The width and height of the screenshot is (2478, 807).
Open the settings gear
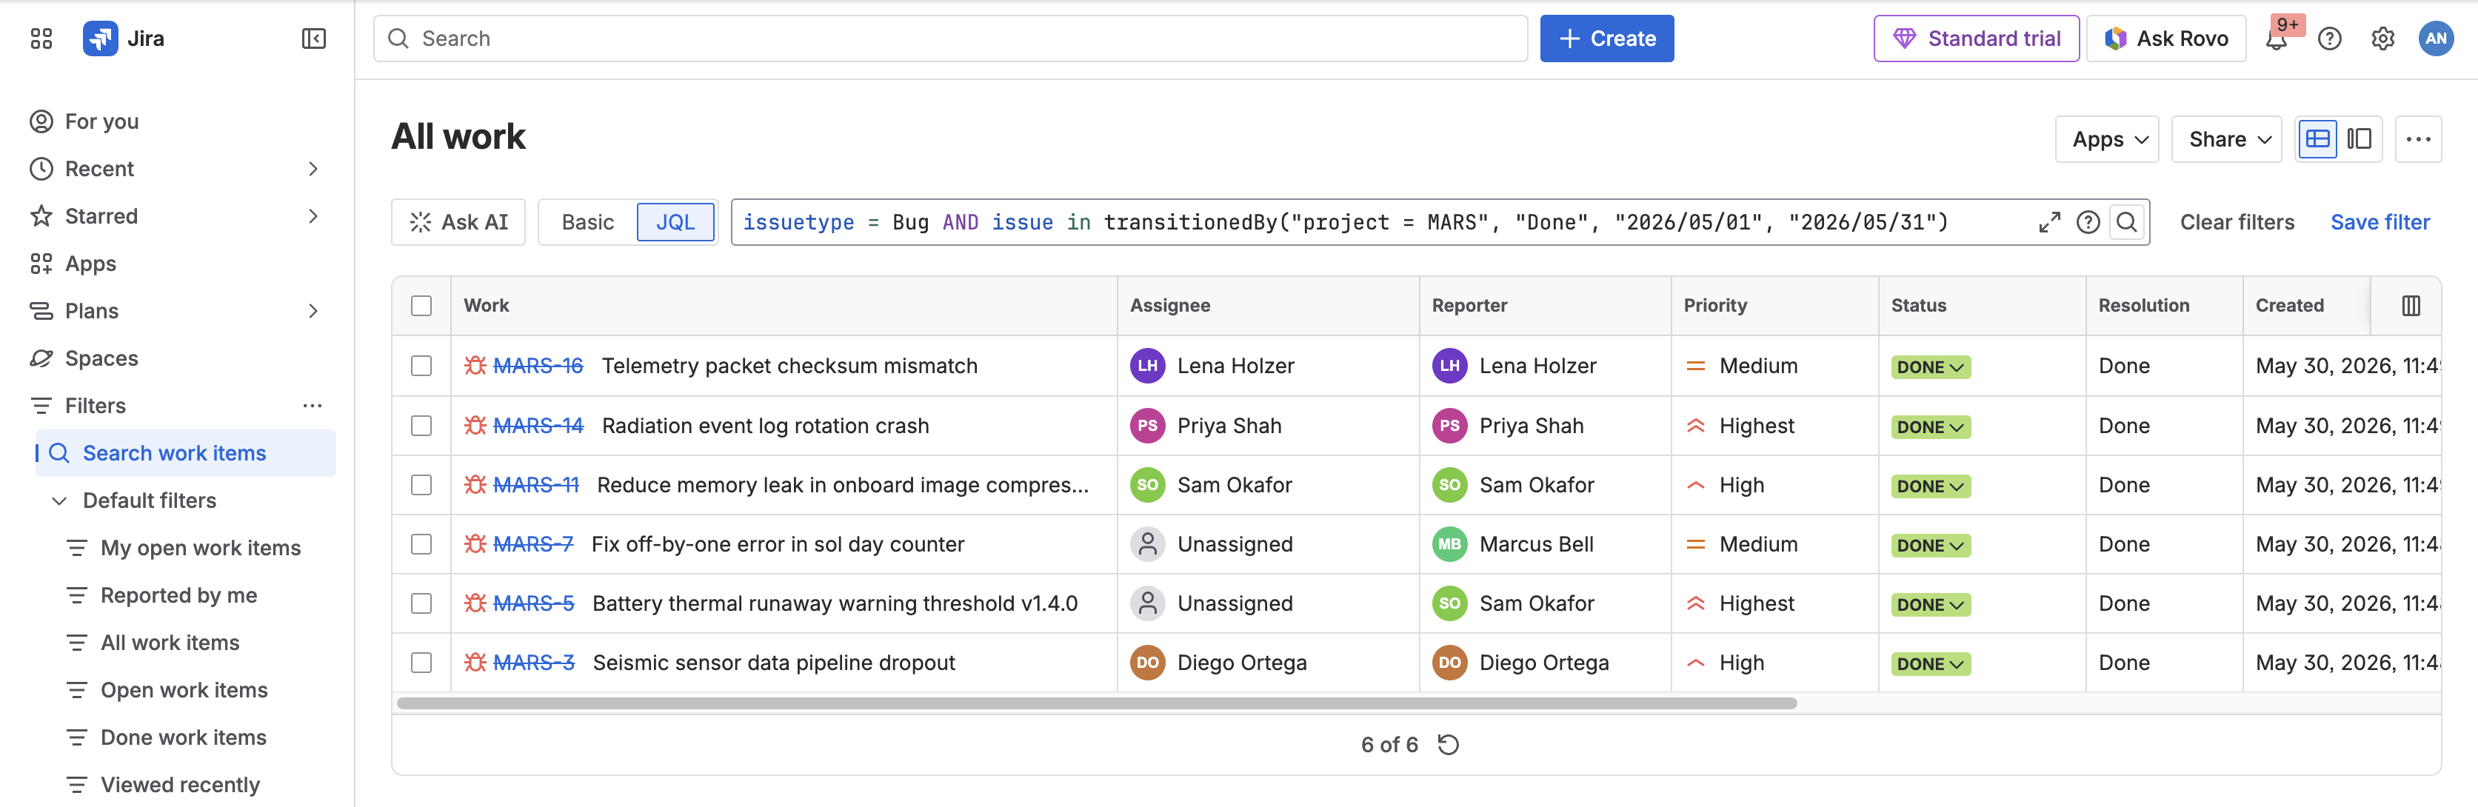[2382, 38]
